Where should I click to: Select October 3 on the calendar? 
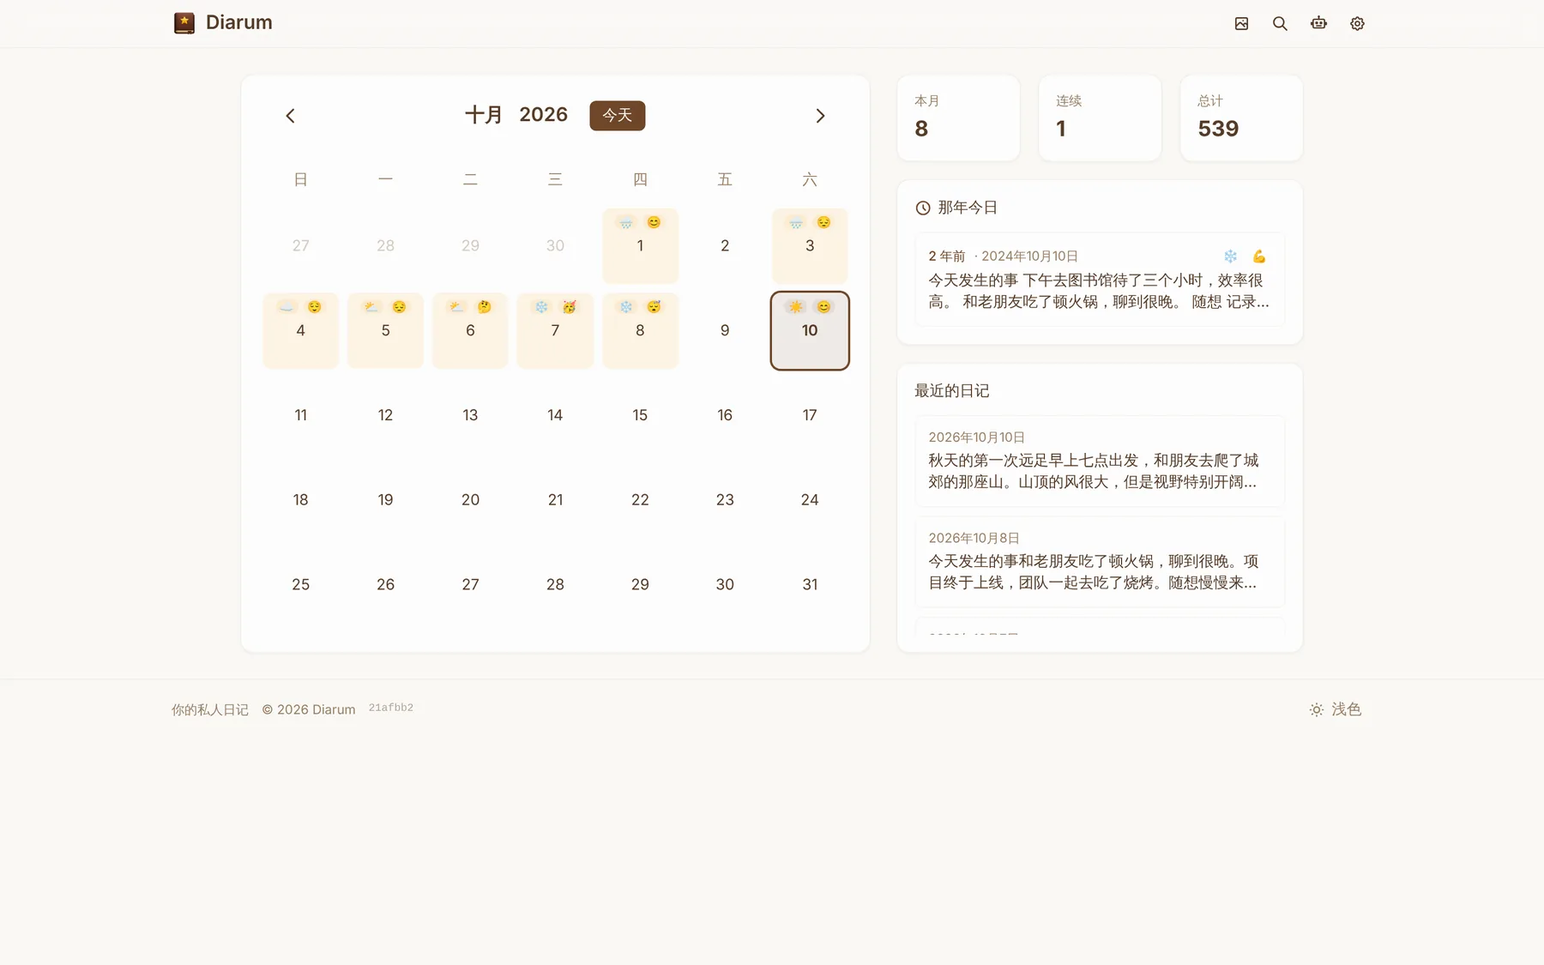coord(810,245)
